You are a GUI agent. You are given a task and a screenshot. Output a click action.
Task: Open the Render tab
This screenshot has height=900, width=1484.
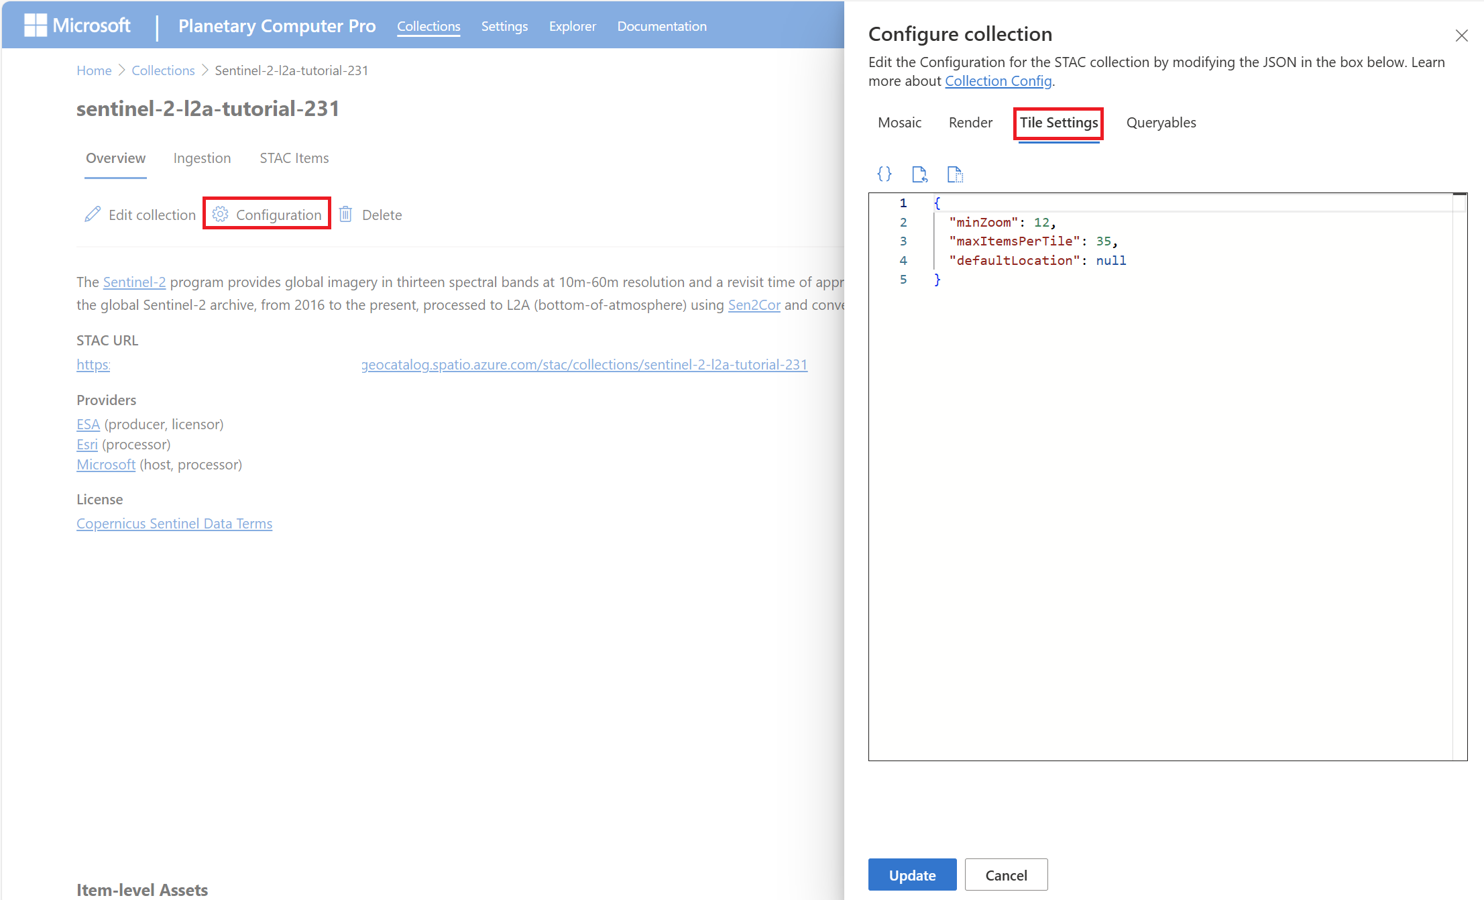click(970, 123)
